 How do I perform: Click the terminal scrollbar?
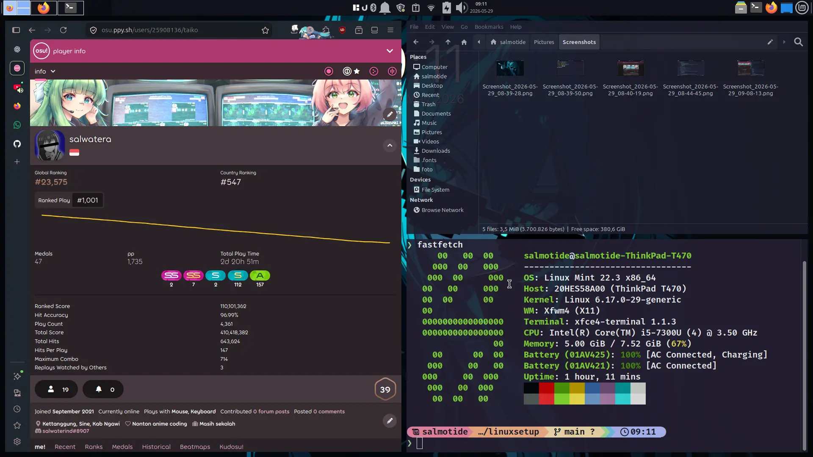click(x=804, y=355)
